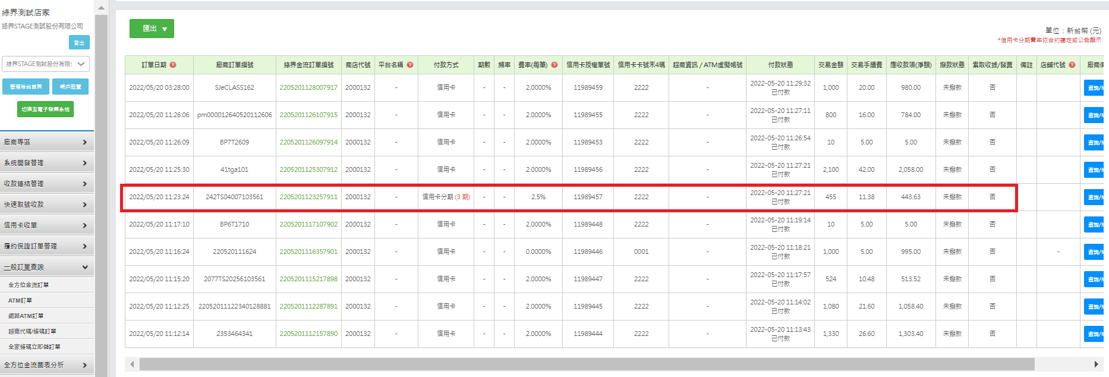
Task: Click the blue query button for order 242TS04007103561
Action: (1094, 197)
